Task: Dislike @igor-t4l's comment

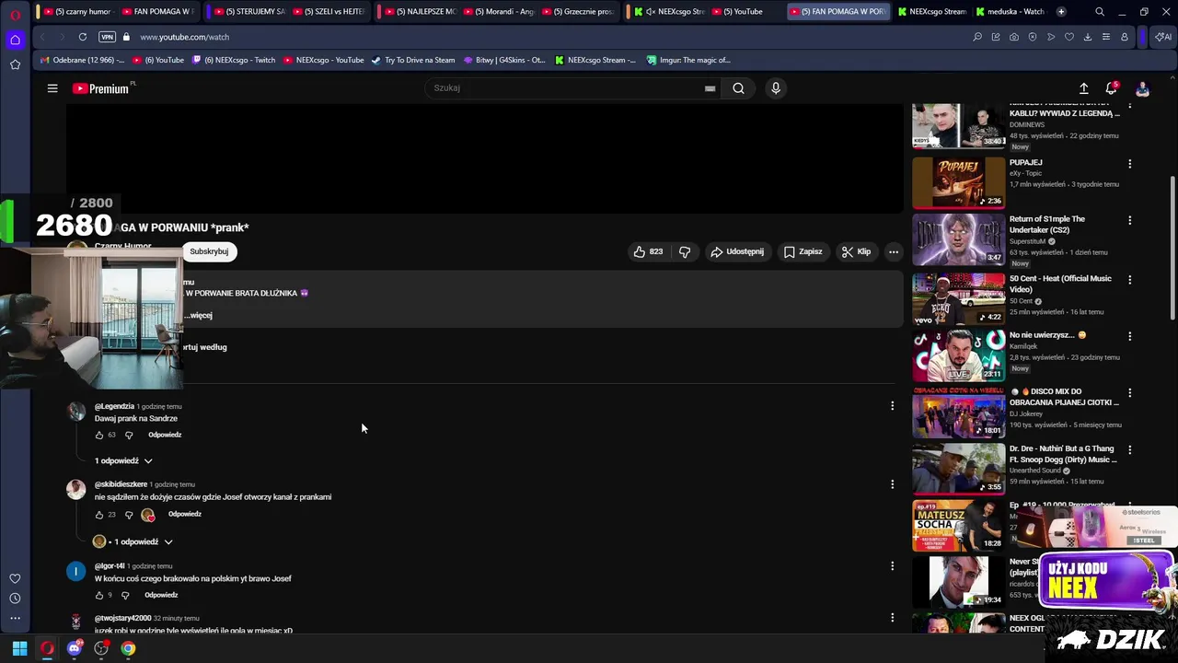Action: [125, 595]
